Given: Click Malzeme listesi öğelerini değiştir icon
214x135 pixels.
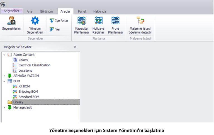Looking at the screenshot, I should [140, 21].
